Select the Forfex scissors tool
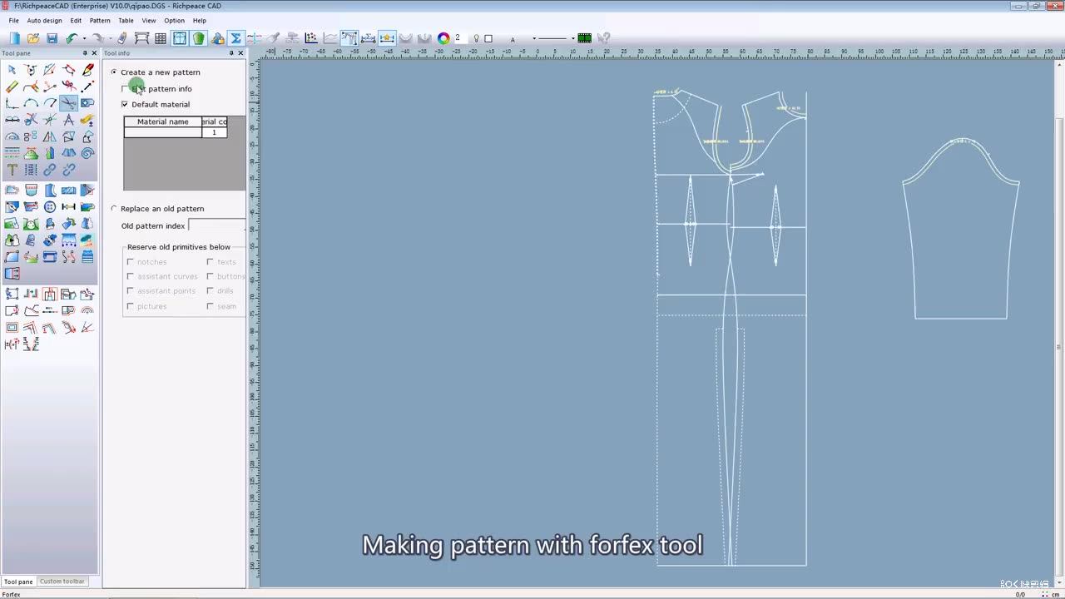This screenshot has width=1065, height=599. click(67, 103)
